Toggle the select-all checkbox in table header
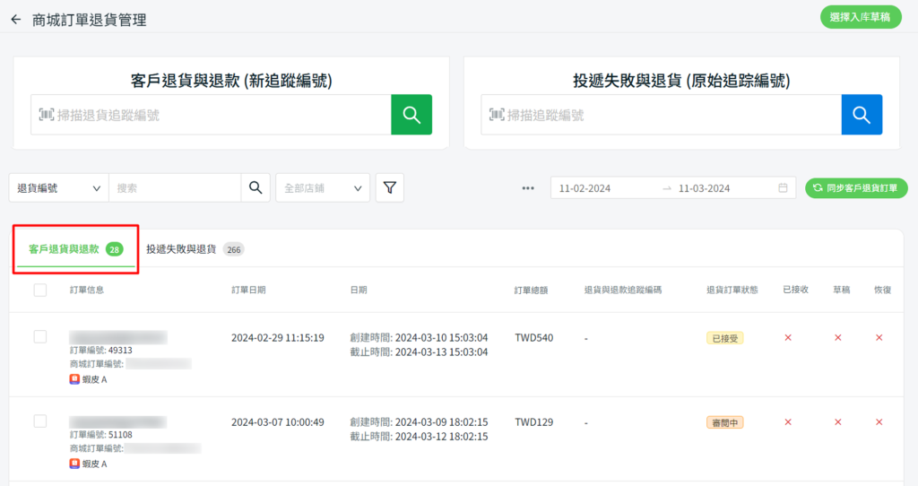 coord(40,290)
